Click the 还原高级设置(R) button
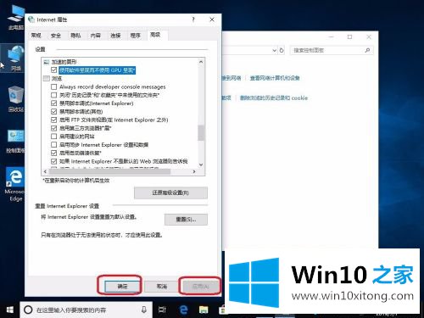 (170, 192)
